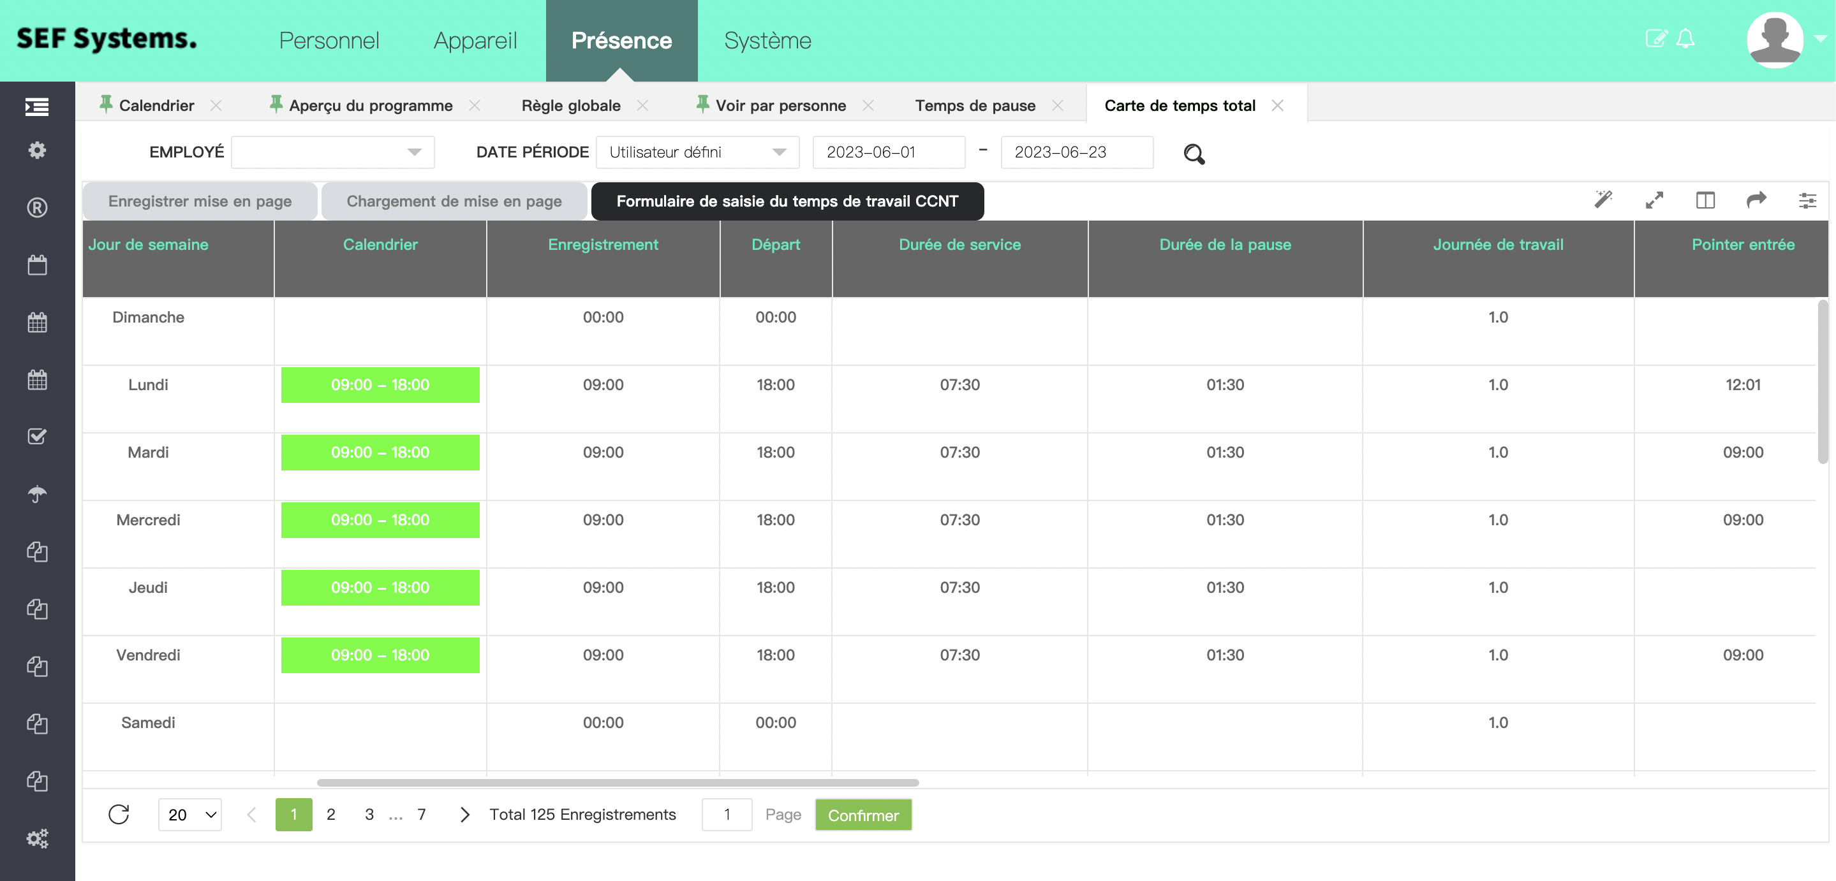1836x881 pixels.
Task: Click Formulaire de saisie du temps CCNT
Action: click(787, 201)
